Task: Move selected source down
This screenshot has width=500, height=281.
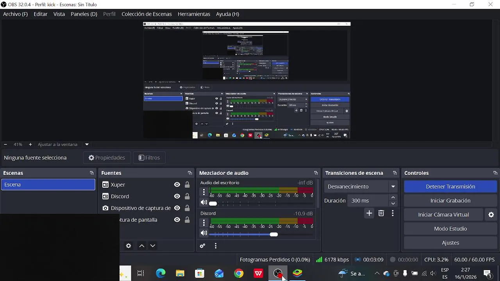Action: tap(153, 246)
